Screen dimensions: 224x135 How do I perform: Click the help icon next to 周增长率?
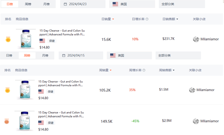coord(144,70)
